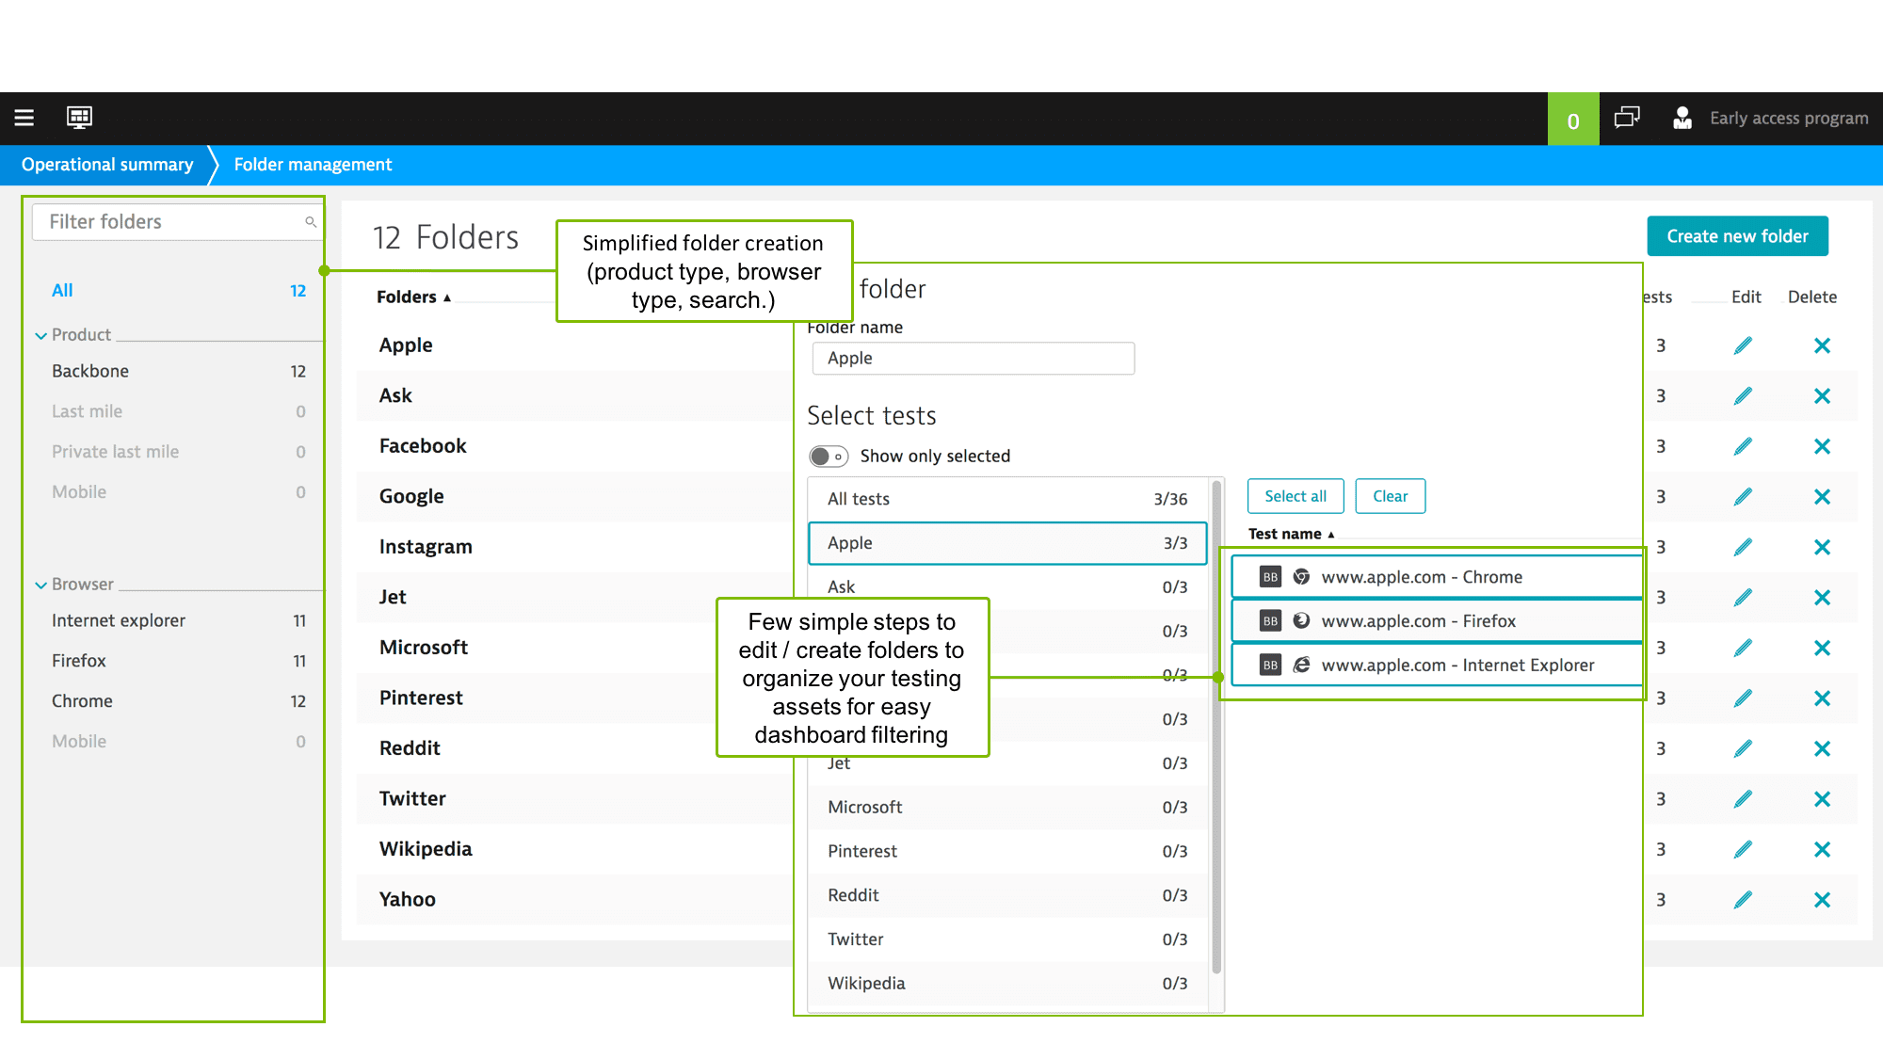Click the Clear button
Viewport: 1883px width, 1059px height.
point(1390,496)
